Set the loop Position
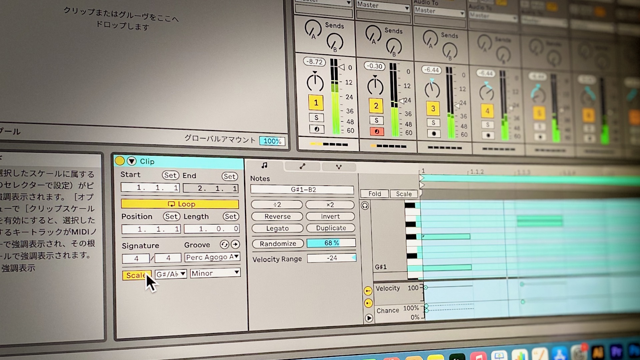This screenshot has width=640, height=360. click(171, 216)
